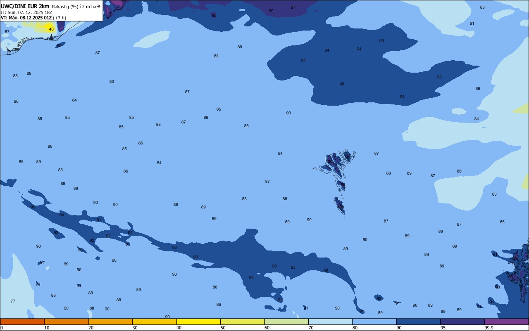Click the bright yellow 40–50 legend swatch
Screen dimensions: 529x331
tap(198, 322)
